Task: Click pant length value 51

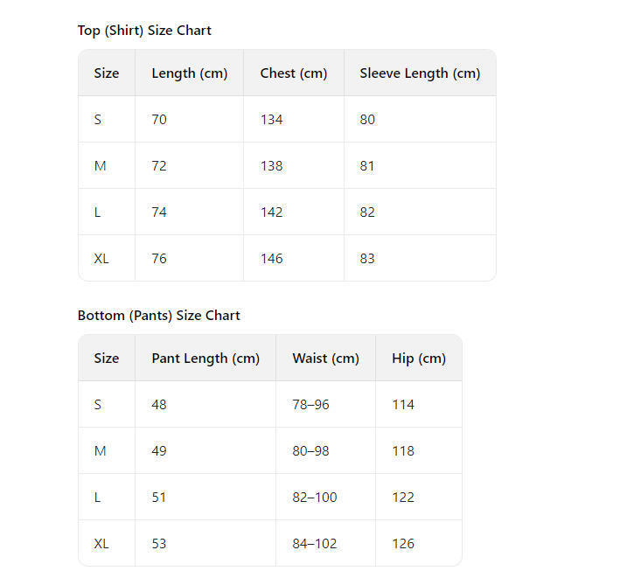Action: (x=159, y=498)
